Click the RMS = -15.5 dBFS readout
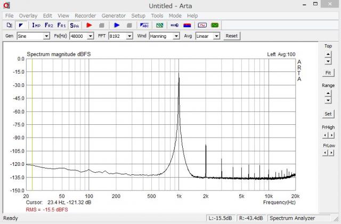The width and height of the screenshot is (341, 224). tap(47, 210)
